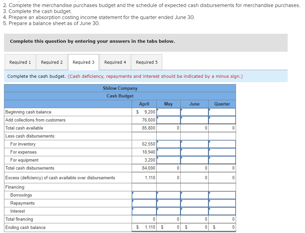This screenshot has height=233, width=305.
Task: Click the May inventory disbursement input cell
Action: click(x=168, y=144)
